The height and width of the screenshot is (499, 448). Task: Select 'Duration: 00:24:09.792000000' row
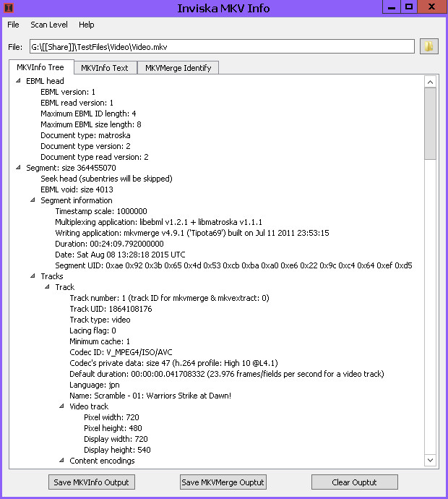109,244
